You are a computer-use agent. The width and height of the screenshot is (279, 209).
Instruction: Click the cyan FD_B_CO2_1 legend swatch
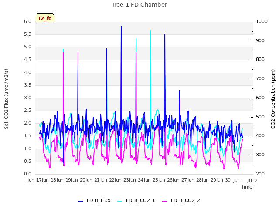pyautogui.click(x=120, y=201)
